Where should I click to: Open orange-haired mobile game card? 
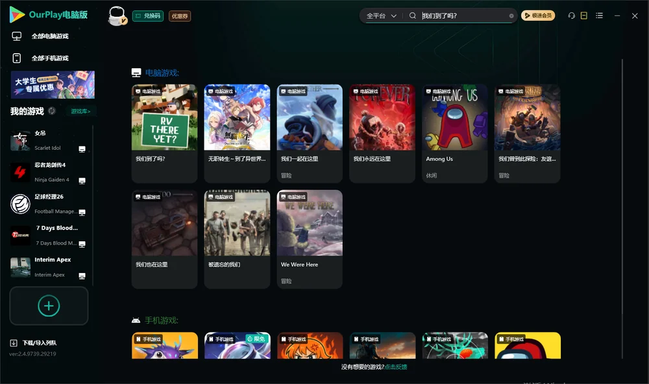(310, 346)
